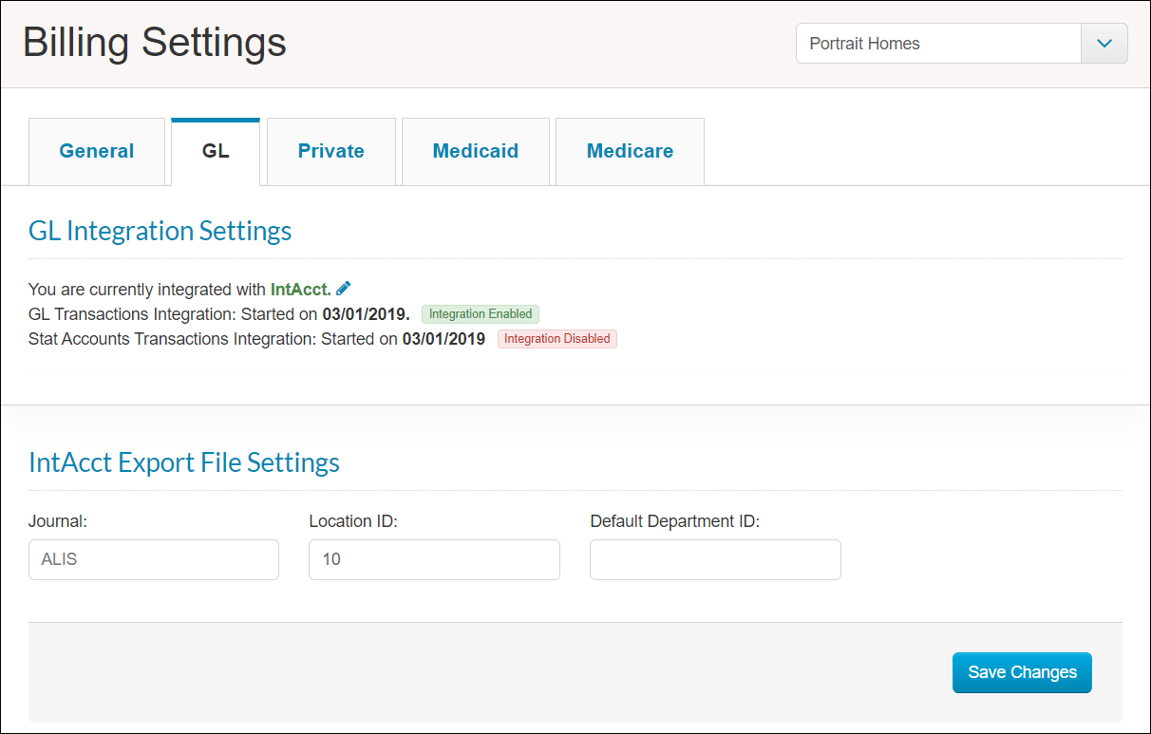Click the GL Transactions start date 03/01/2019
Screen dimensions: 1151x734
click(x=367, y=313)
